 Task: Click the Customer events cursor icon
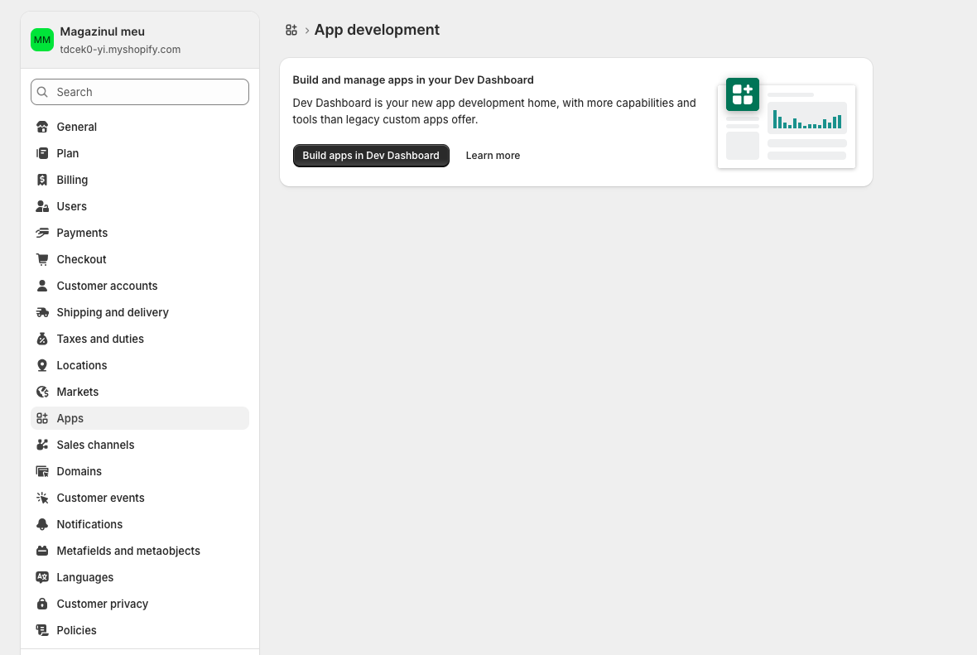[x=42, y=498]
